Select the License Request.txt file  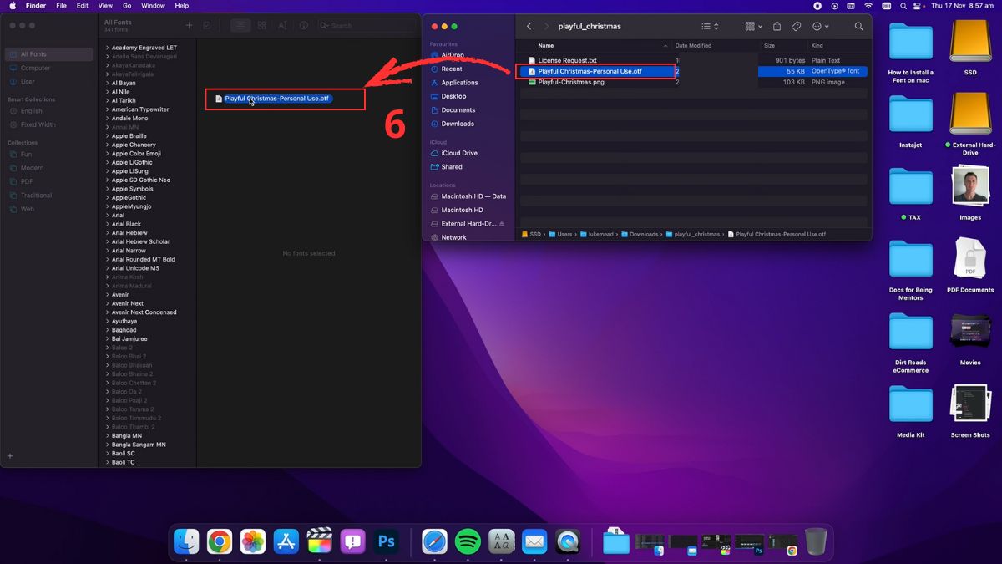point(567,58)
